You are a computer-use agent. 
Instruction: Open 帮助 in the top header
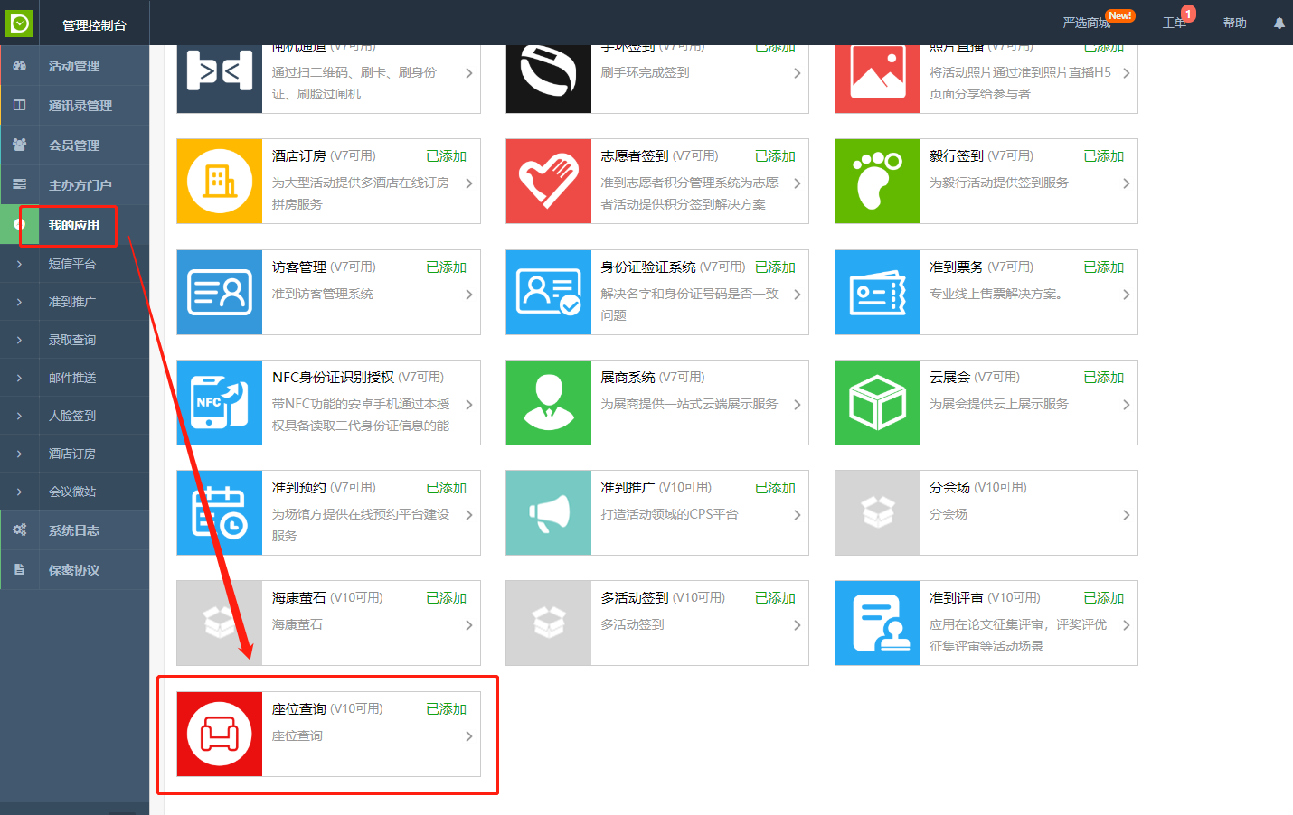click(1235, 23)
